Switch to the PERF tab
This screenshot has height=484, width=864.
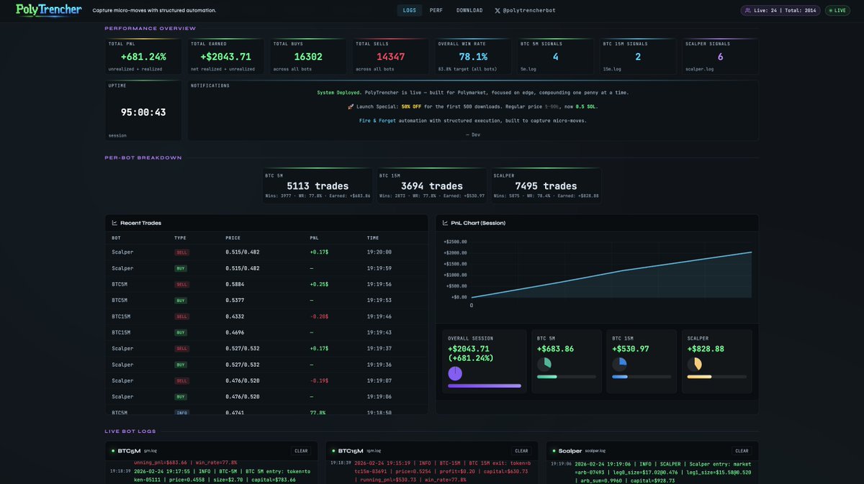[x=436, y=11]
